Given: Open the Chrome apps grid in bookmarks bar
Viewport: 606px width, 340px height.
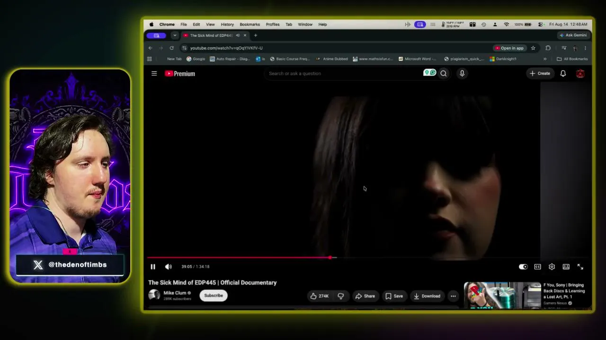Looking at the screenshot, I should click(x=150, y=59).
